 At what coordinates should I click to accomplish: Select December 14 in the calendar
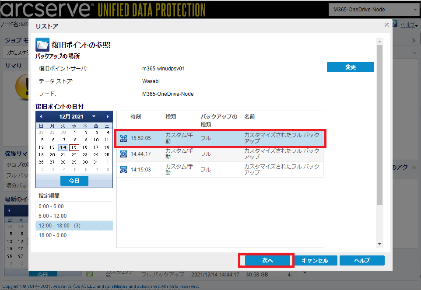click(63, 147)
